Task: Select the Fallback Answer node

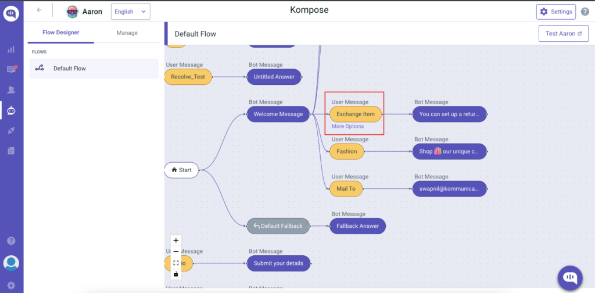Action: [357, 226]
